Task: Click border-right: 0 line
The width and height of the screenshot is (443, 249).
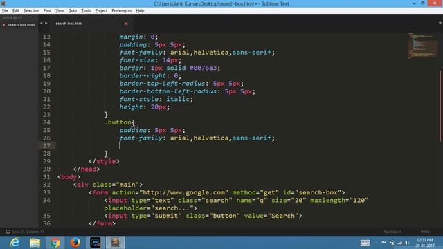Action: click(x=150, y=75)
